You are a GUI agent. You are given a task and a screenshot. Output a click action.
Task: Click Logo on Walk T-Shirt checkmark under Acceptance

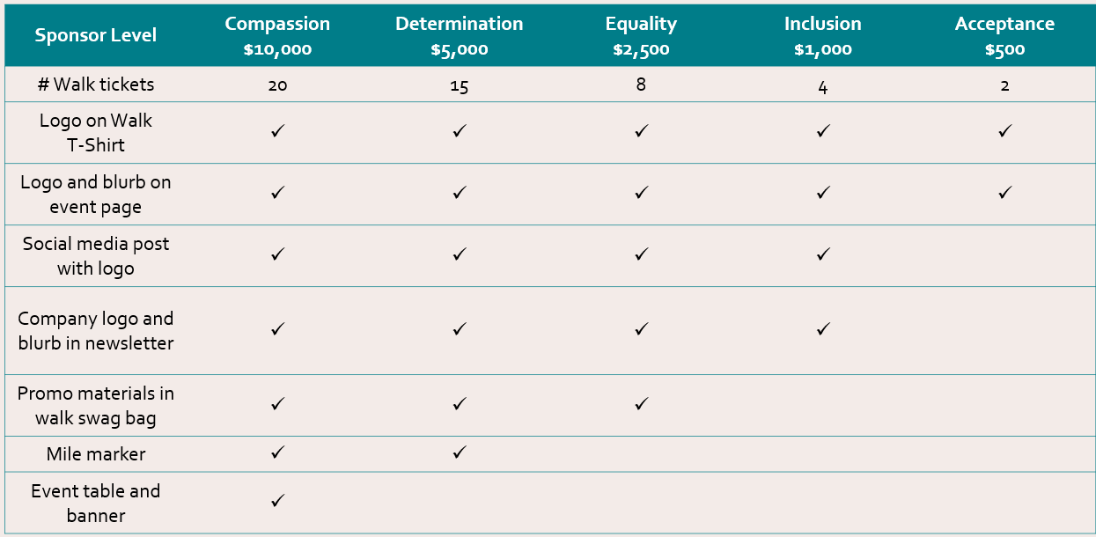click(x=1004, y=130)
